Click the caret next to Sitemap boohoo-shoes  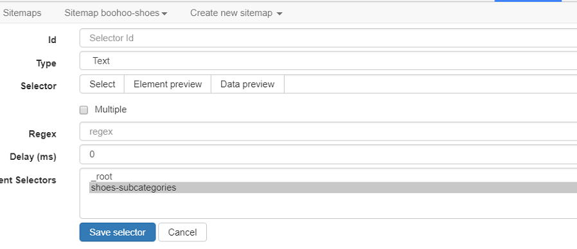tap(164, 14)
